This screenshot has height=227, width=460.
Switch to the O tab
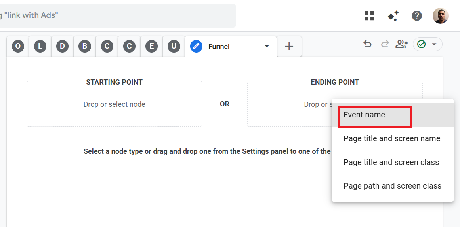point(18,47)
